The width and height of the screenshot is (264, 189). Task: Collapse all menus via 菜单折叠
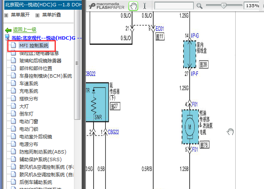(52, 15)
